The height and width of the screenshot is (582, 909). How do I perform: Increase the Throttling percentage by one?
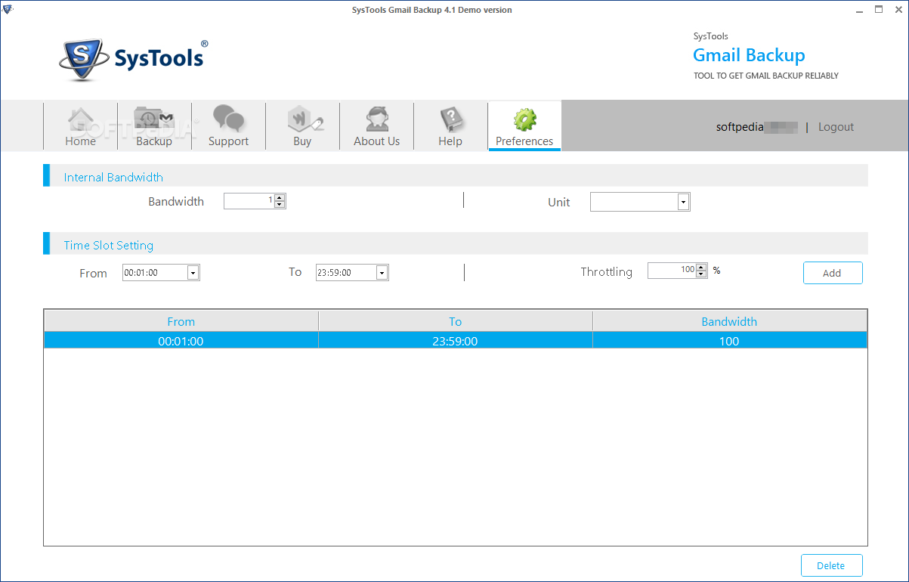pos(702,267)
